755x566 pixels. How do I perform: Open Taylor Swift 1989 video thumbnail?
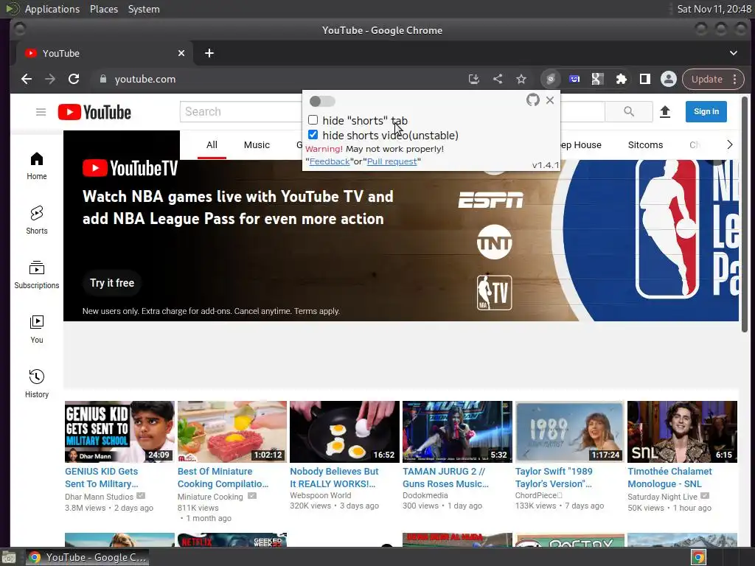pos(570,432)
